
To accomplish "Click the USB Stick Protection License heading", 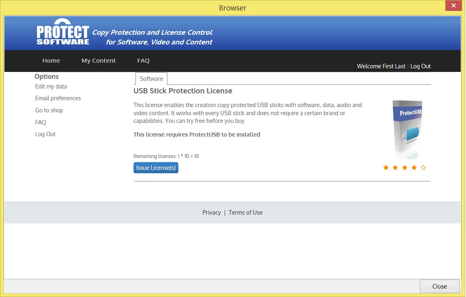I will tap(183, 91).
